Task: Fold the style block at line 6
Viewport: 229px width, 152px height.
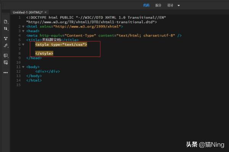Action: coord(23,44)
